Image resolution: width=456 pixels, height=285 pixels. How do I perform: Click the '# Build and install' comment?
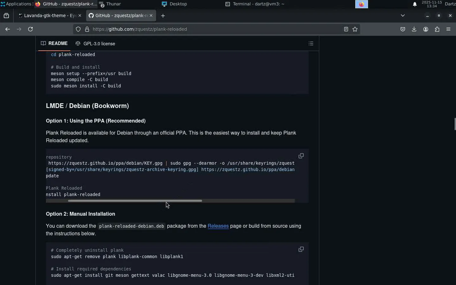pyautogui.click(x=75, y=67)
